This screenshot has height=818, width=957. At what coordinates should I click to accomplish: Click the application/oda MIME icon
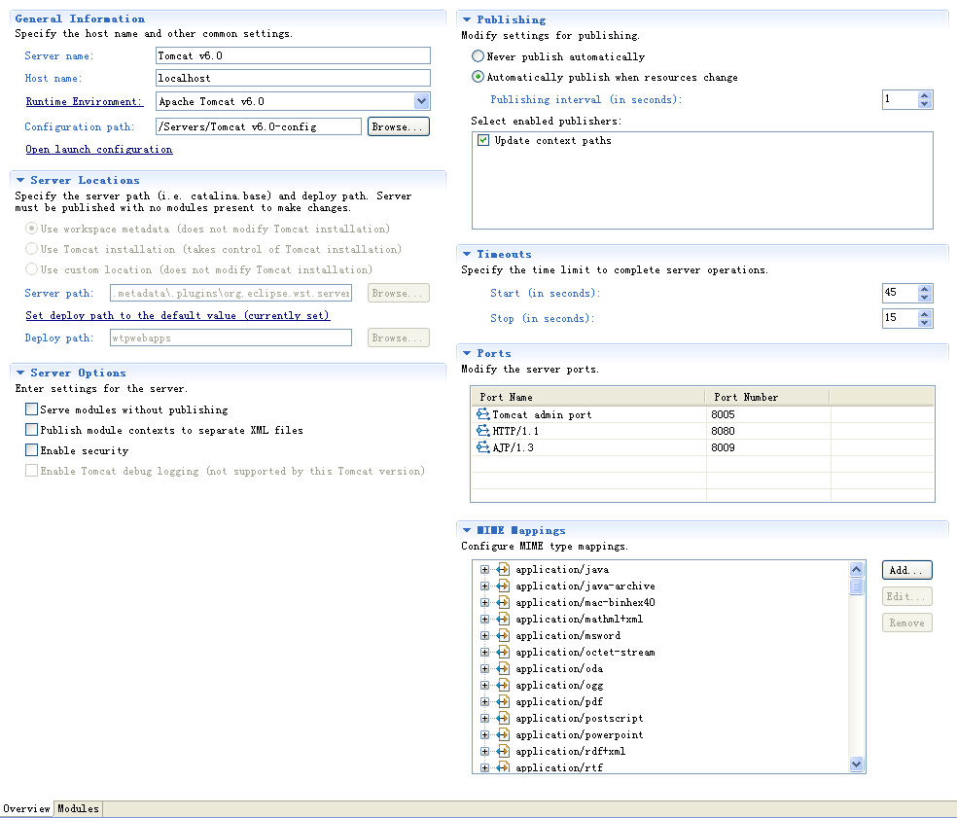coord(503,668)
